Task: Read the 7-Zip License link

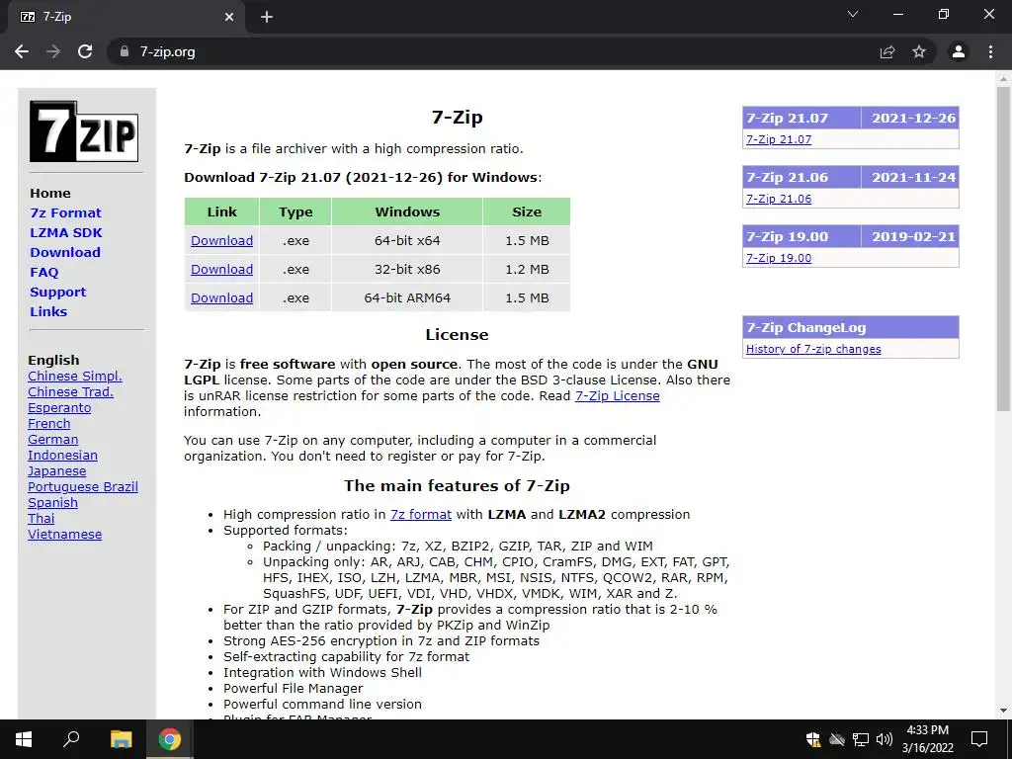Action: [x=617, y=395]
